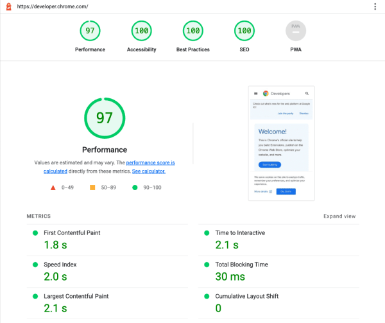Toggle Expand view for metrics

[x=339, y=216]
